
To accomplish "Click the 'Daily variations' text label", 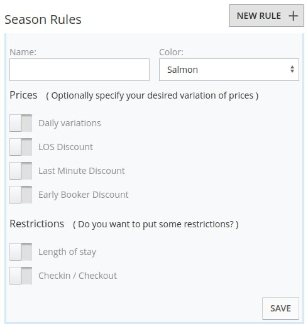I will click(70, 123).
